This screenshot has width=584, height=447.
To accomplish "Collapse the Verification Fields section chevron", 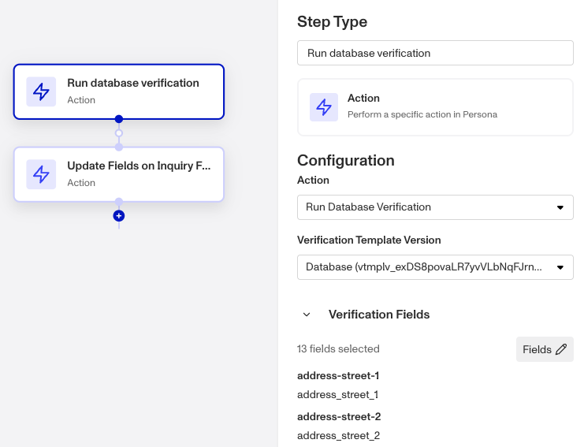I will point(307,315).
